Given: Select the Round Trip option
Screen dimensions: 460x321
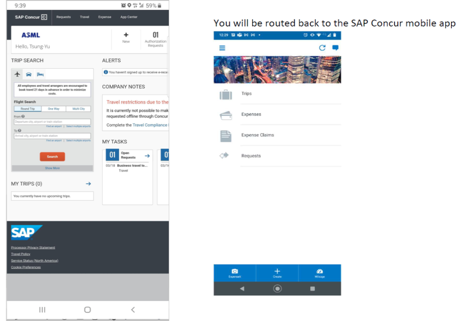Looking at the screenshot, I should point(27,109).
